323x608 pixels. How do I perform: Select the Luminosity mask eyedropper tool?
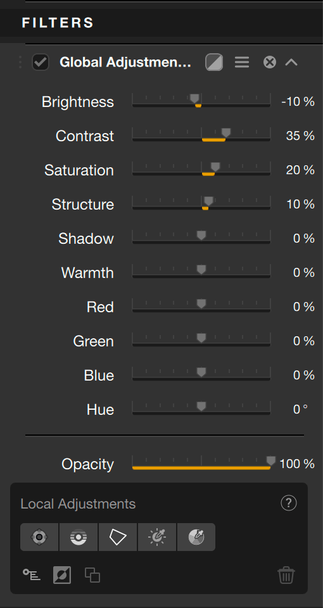coord(156,537)
